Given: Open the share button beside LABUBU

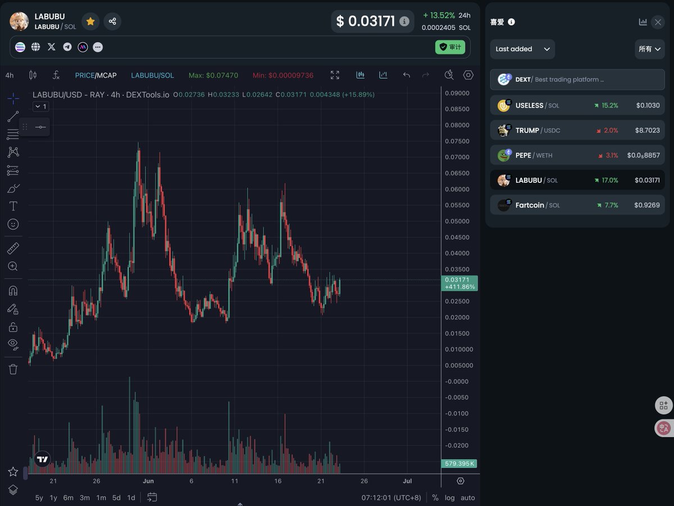Looking at the screenshot, I should point(112,21).
